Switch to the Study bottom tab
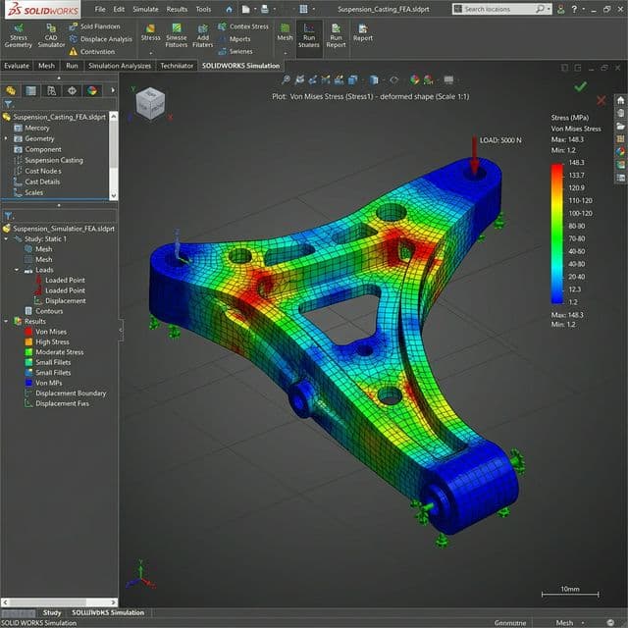This screenshot has height=628, width=628. point(52,612)
